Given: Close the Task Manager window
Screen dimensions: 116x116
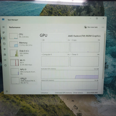Looking at the screenshot, I should [103, 18].
